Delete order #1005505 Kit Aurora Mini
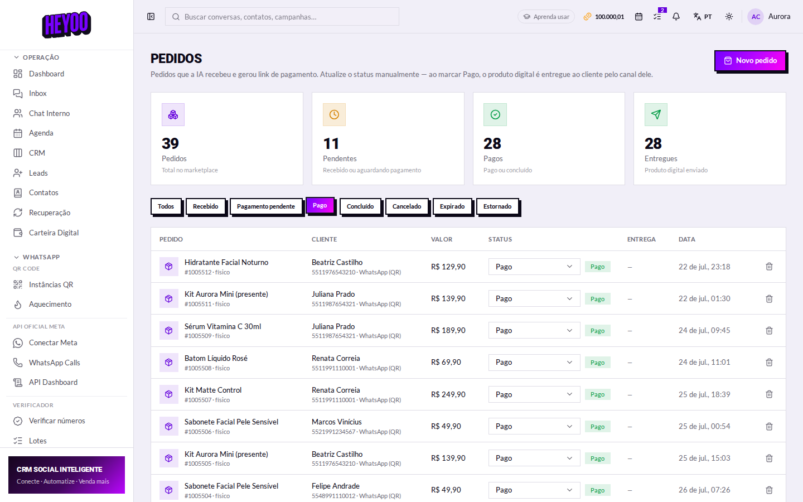 (769, 458)
